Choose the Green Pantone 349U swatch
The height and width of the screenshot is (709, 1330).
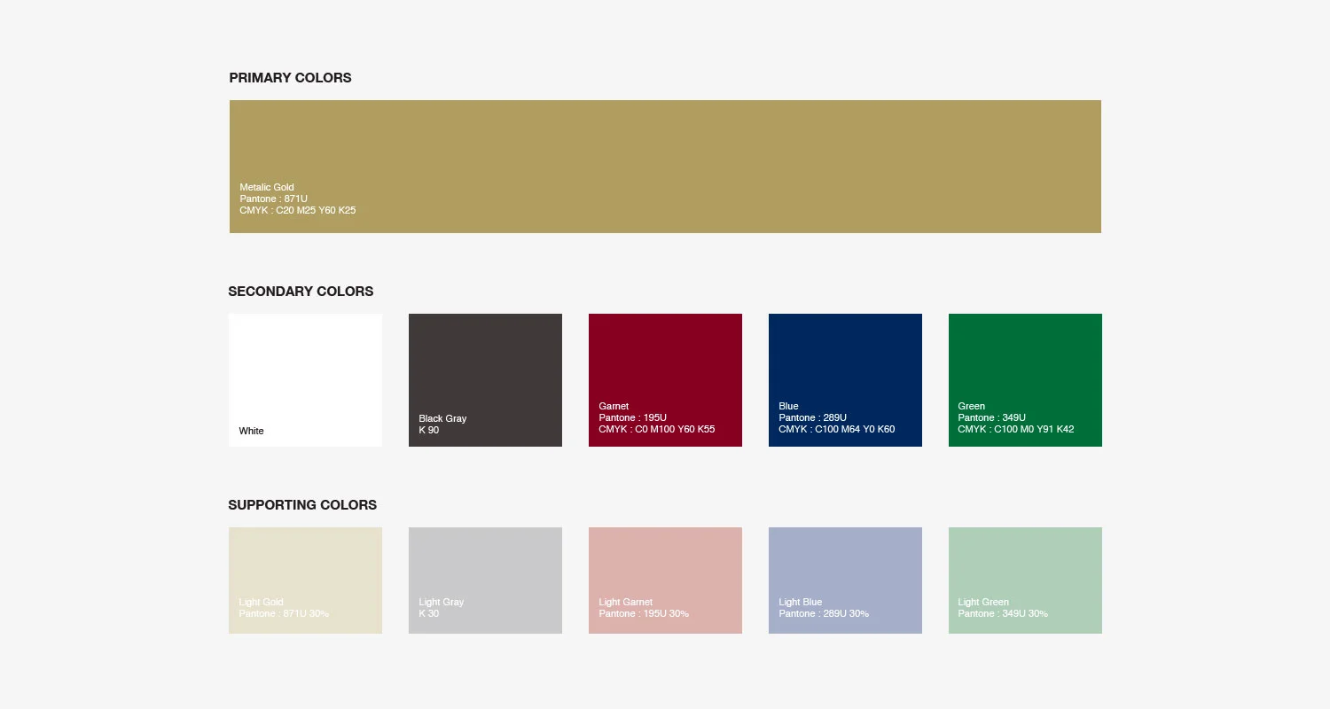point(1025,380)
